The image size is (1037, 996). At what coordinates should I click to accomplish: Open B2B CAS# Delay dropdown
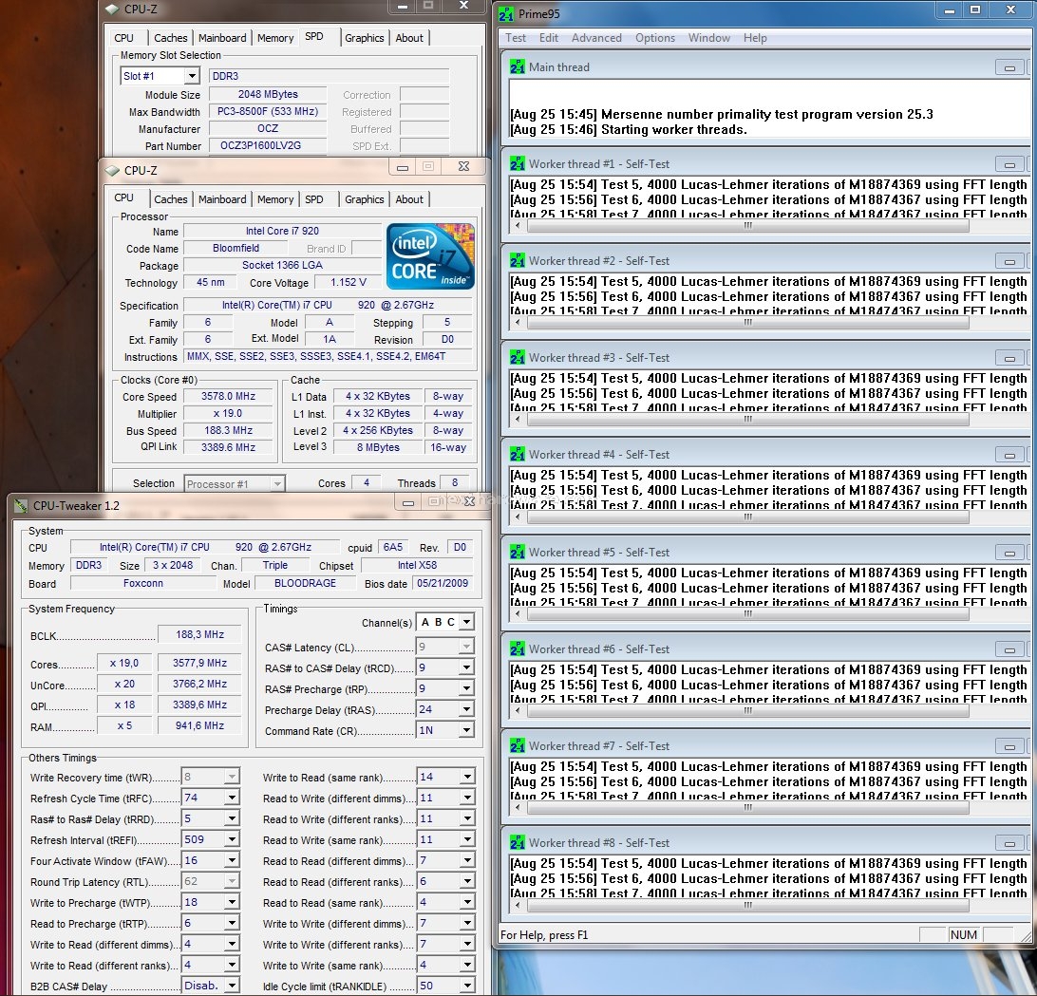pos(232,986)
